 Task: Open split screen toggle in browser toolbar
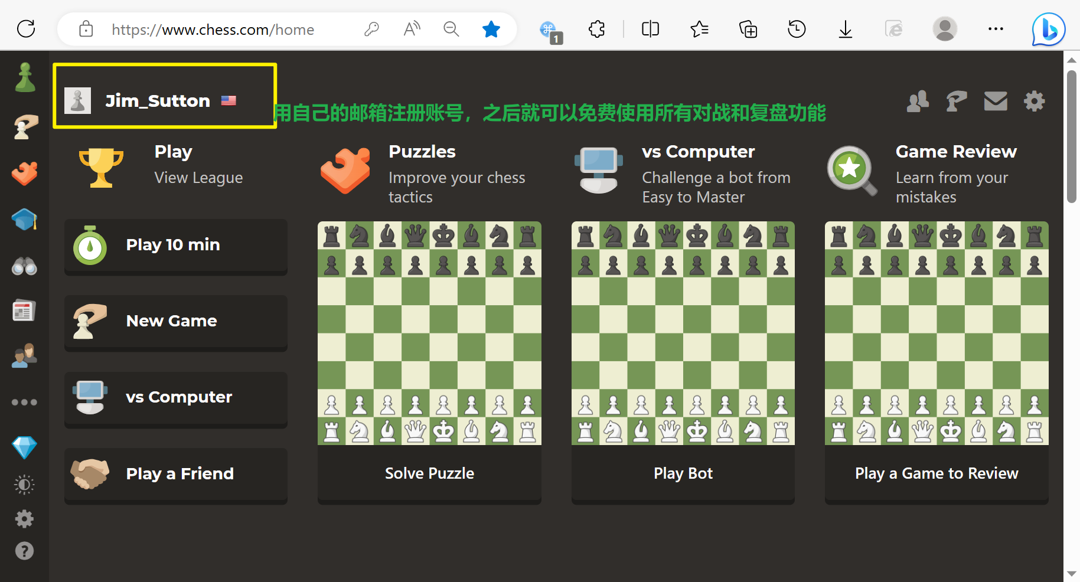click(650, 29)
